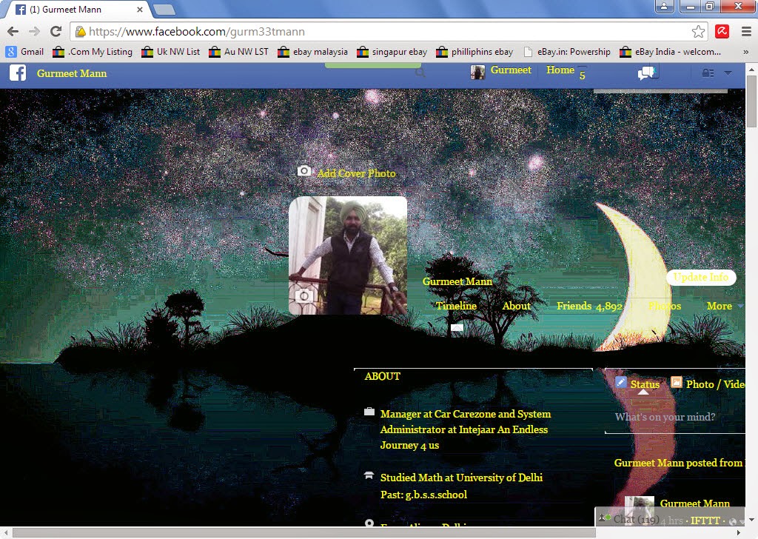Click IFTTT link in post
The width and height of the screenshot is (758, 539).
point(705,520)
